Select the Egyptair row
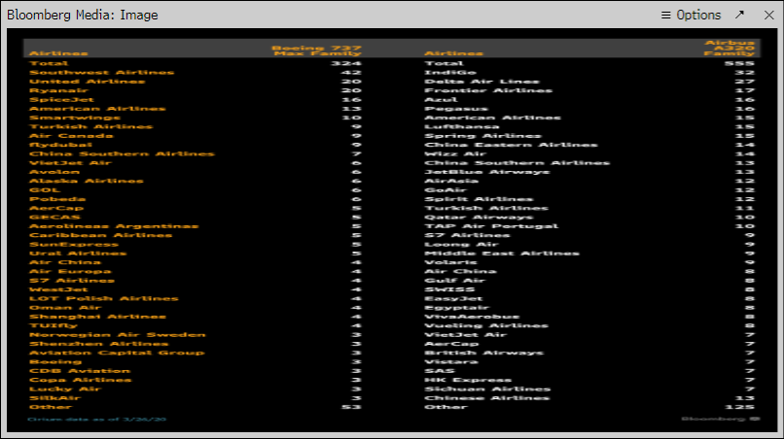The image size is (784, 439). 589,308
